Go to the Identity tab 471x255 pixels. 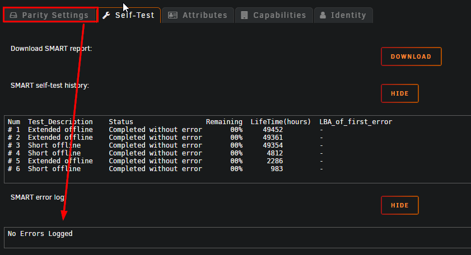tap(343, 15)
